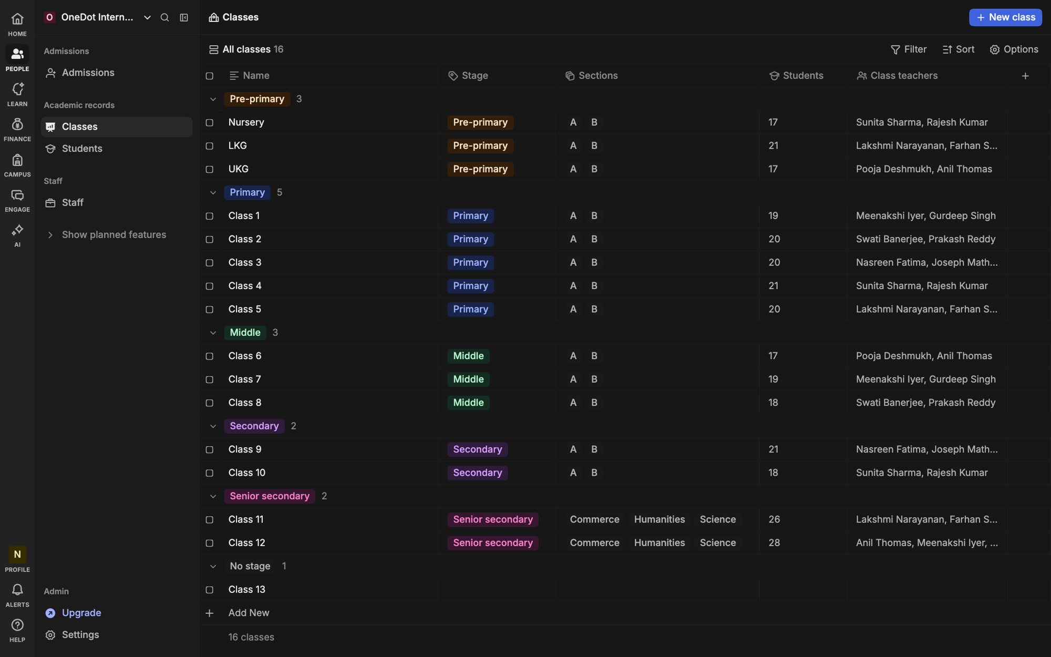Open the Profile avatar N

17,555
